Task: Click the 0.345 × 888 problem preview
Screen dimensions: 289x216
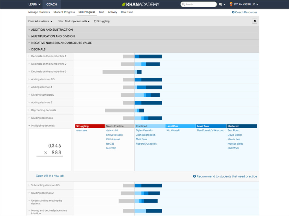Action: pos(50,150)
